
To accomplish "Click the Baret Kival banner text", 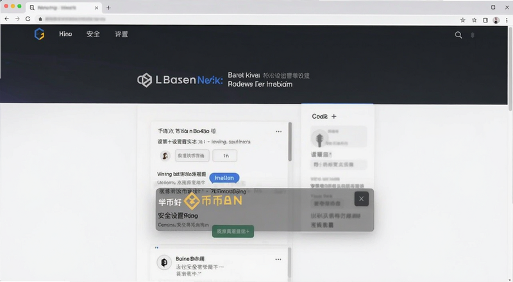I will [244, 75].
